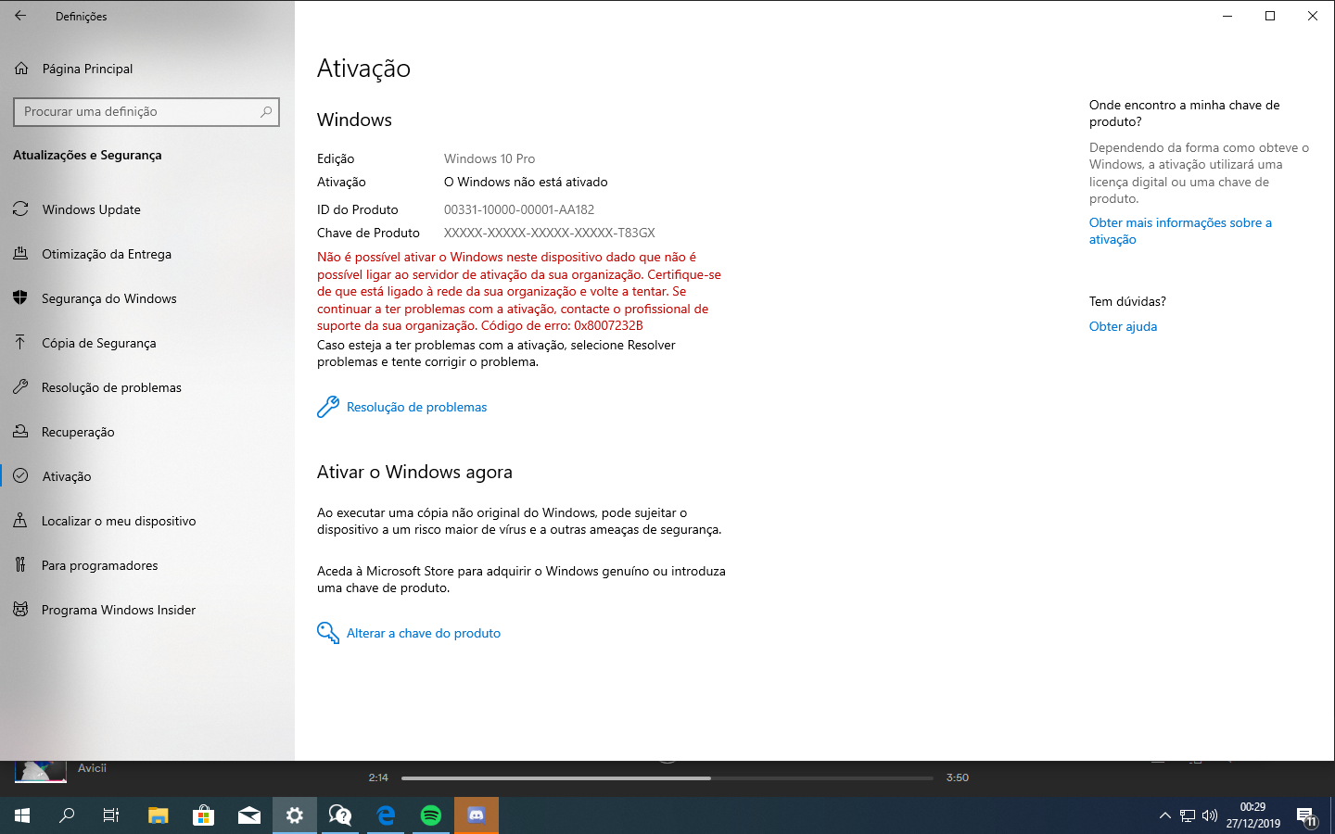Open Resolução de problemas link in main pane

point(416,407)
